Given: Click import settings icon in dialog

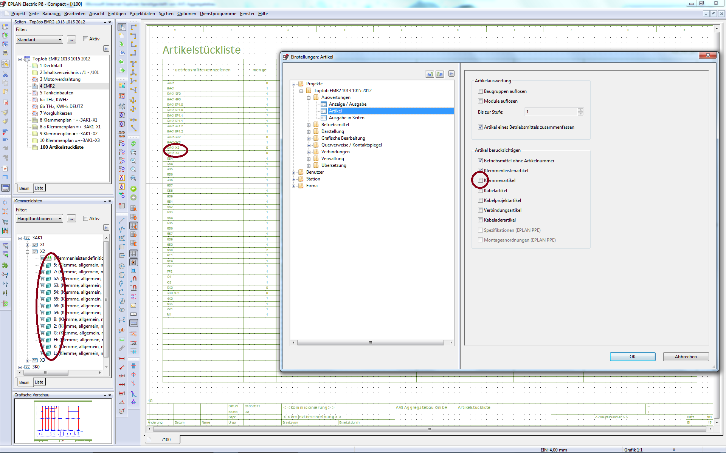Looking at the screenshot, I should 430,74.
